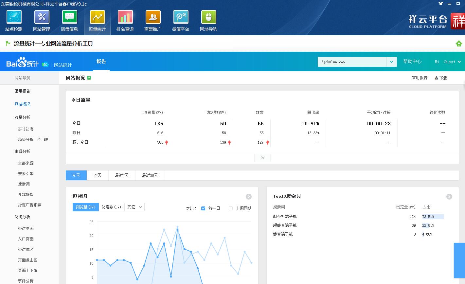Open the 微信平台 icon
Image resolution: width=465 pixels, height=284 pixels.
pos(181,17)
